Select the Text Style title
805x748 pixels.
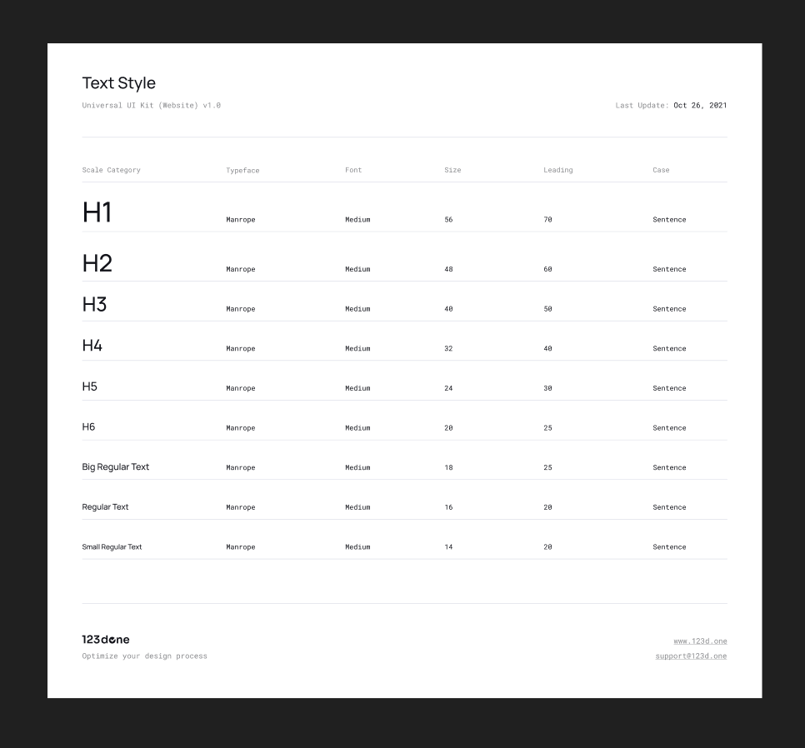[118, 83]
